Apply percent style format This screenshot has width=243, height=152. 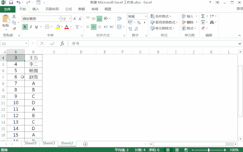tap(139, 22)
